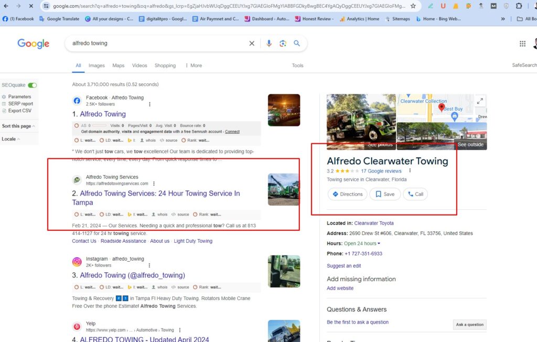Bookmark this page with the star icon
This screenshot has height=342, width=537.
coord(413,6)
